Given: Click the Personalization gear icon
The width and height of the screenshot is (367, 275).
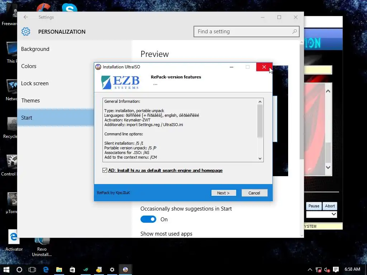Looking at the screenshot, I should pyautogui.click(x=26, y=32).
